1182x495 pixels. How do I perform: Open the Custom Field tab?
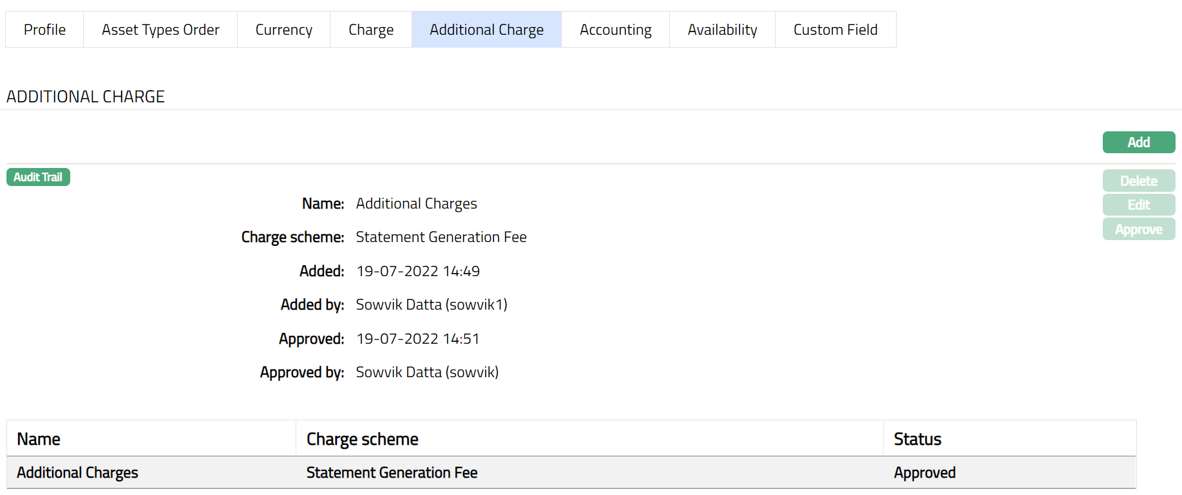click(835, 30)
